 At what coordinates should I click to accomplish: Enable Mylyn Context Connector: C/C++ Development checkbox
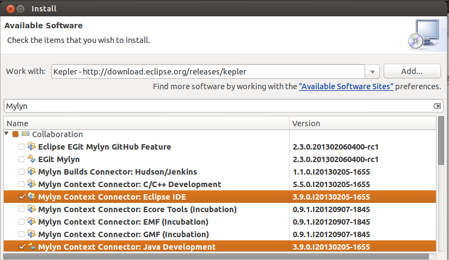(x=21, y=184)
